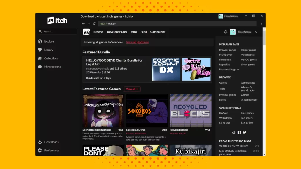
Task: Switch to the Community tab
Action: [158, 32]
